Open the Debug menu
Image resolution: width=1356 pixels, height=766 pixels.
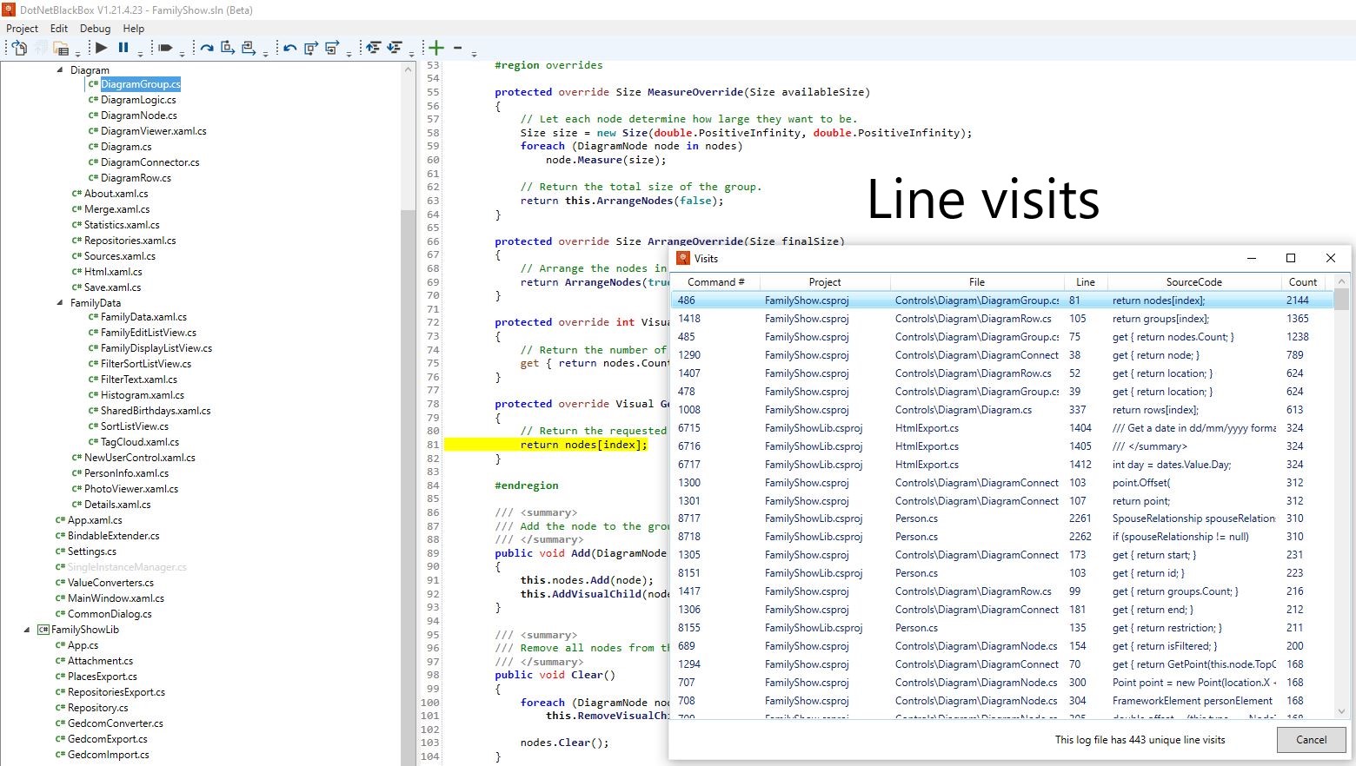[96, 29]
